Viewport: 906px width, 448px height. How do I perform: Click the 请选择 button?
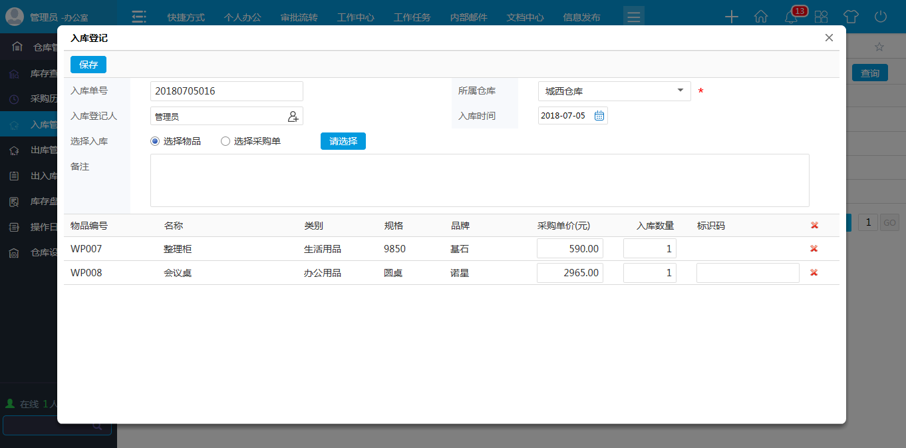tap(343, 141)
